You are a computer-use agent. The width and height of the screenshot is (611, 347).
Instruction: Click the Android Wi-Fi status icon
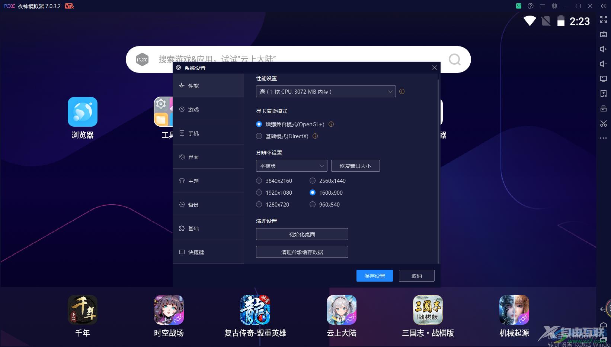click(x=530, y=21)
